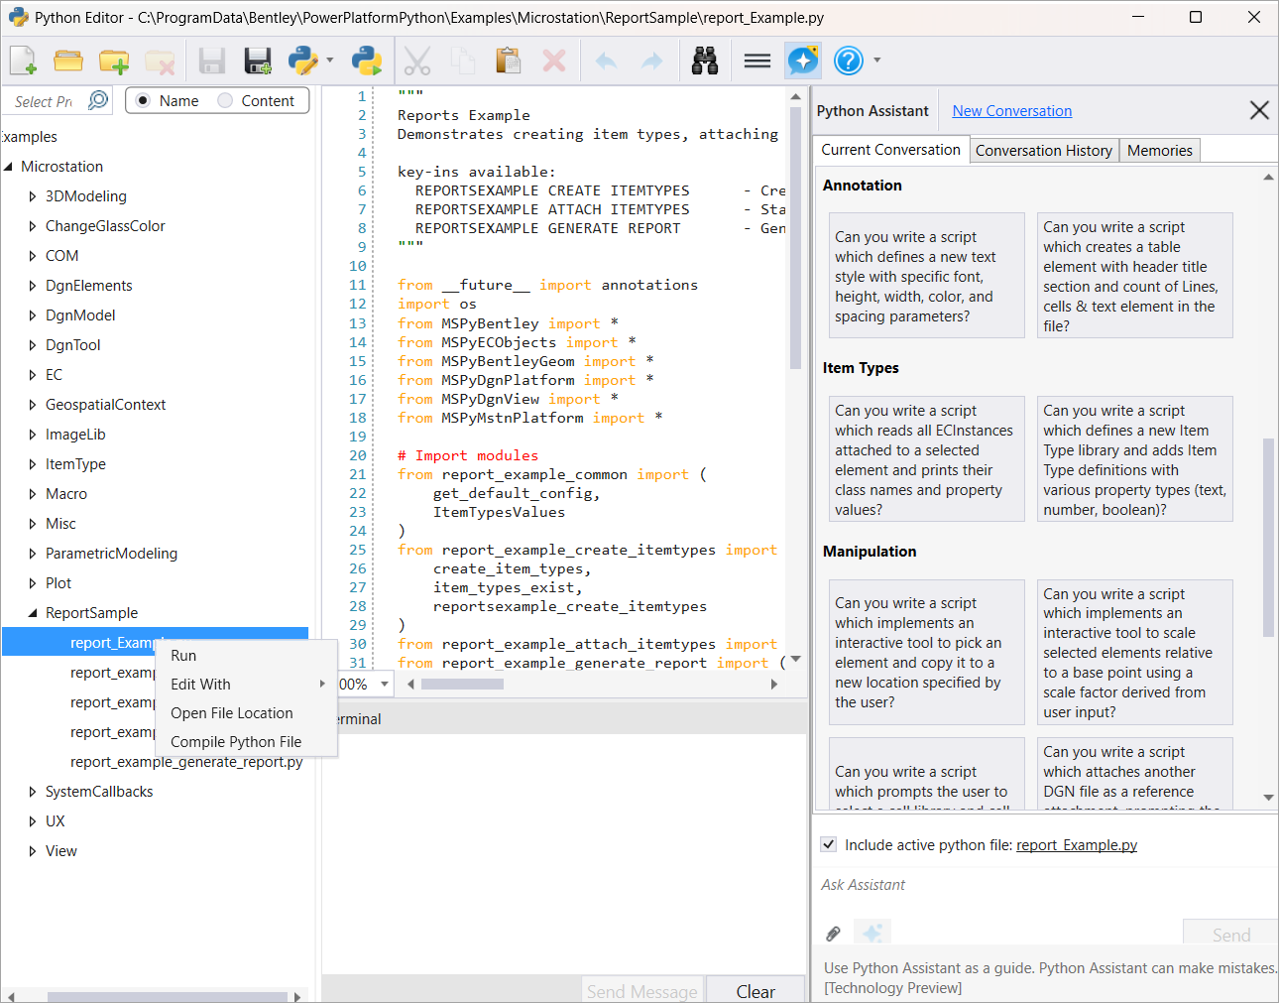Viewport: 1279px width, 1003px height.
Task: Expand the DgnElements folder
Action: point(33,286)
